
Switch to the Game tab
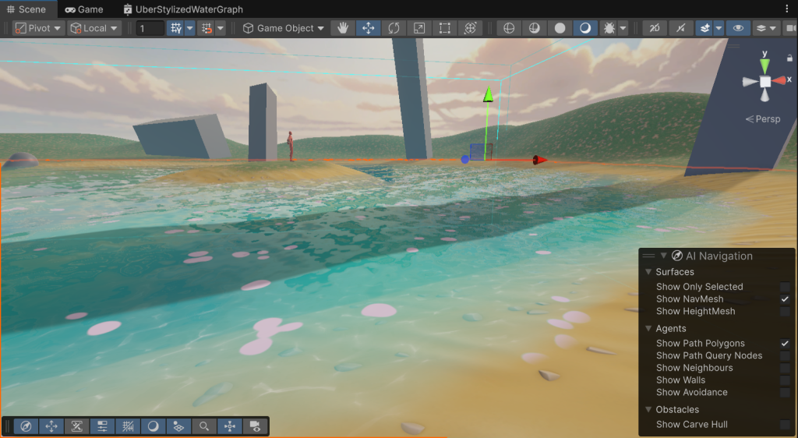tap(84, 9)
